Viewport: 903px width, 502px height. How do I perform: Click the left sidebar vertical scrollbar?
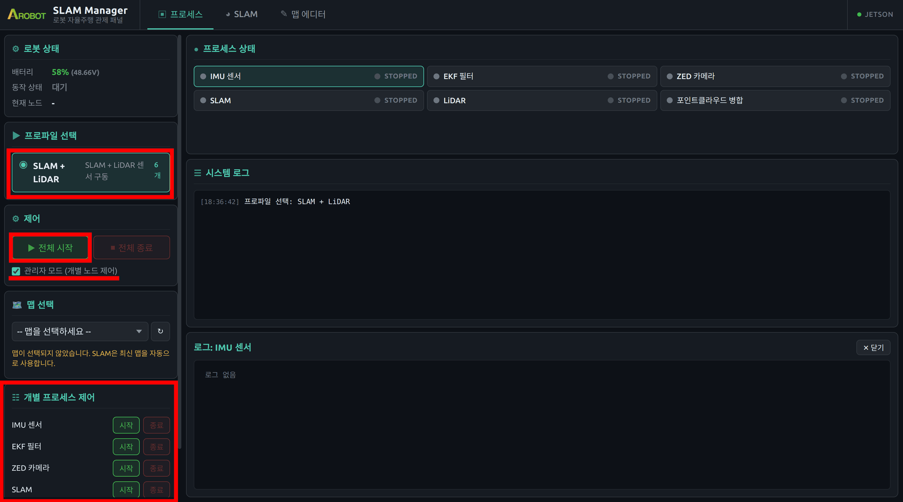180,241
